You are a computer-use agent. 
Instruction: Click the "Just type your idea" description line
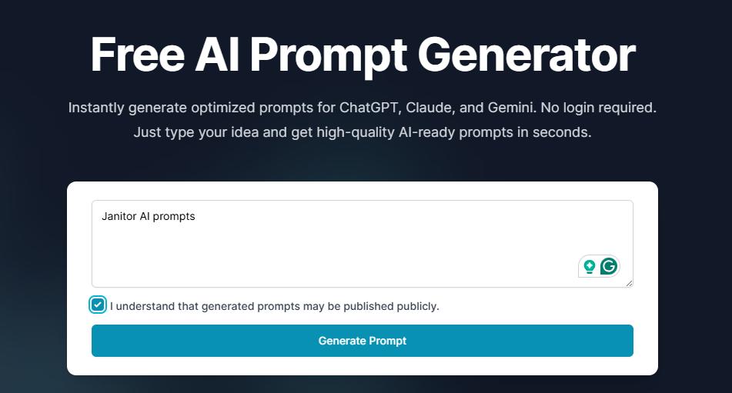363,132
